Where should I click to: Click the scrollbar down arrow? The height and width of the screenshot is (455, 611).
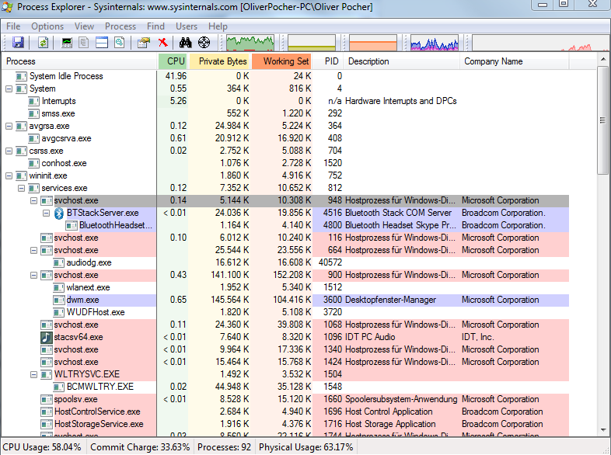pyautogui.click(x=602, y=430)
